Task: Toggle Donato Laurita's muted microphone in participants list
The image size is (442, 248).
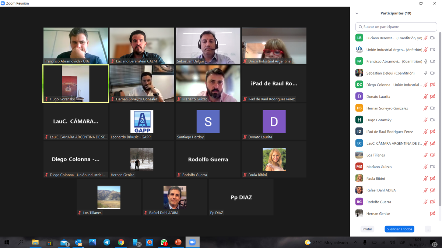Action: [x=425, y=97]
